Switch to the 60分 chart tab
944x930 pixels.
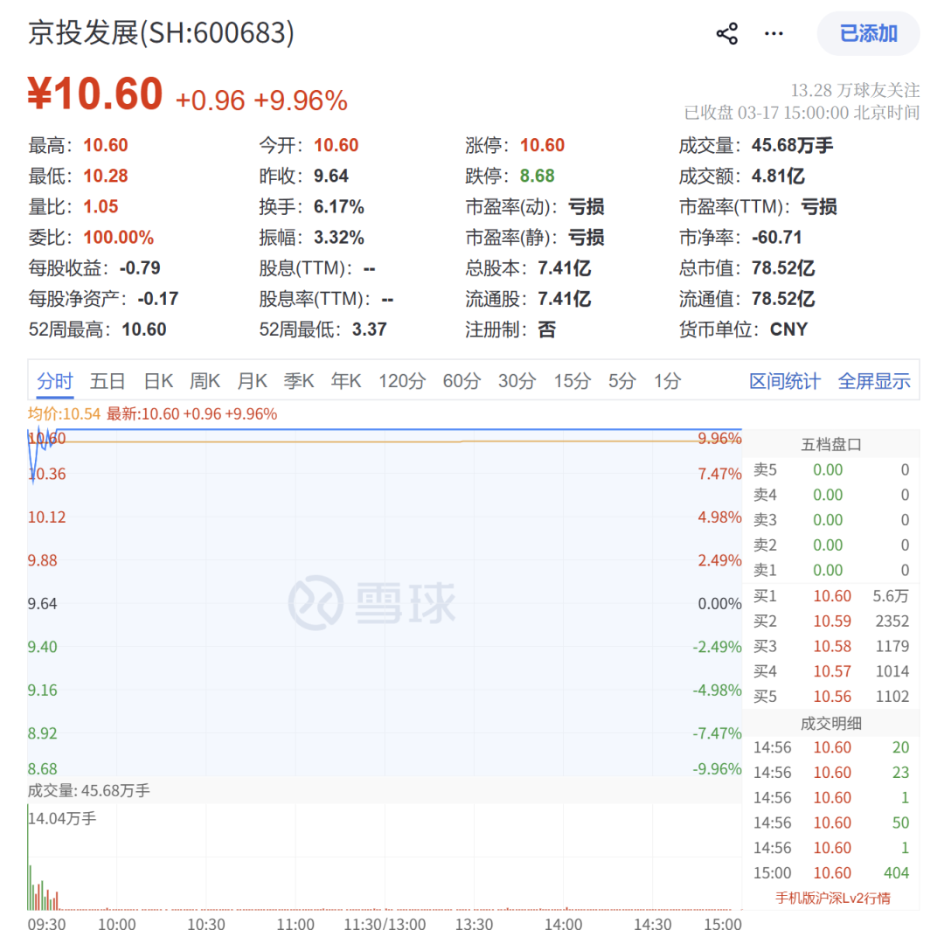point(462,381)
